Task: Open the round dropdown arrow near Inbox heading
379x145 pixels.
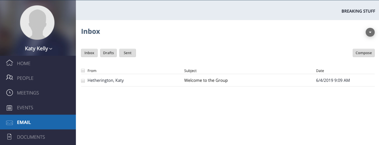Action: tap(370, 32)
